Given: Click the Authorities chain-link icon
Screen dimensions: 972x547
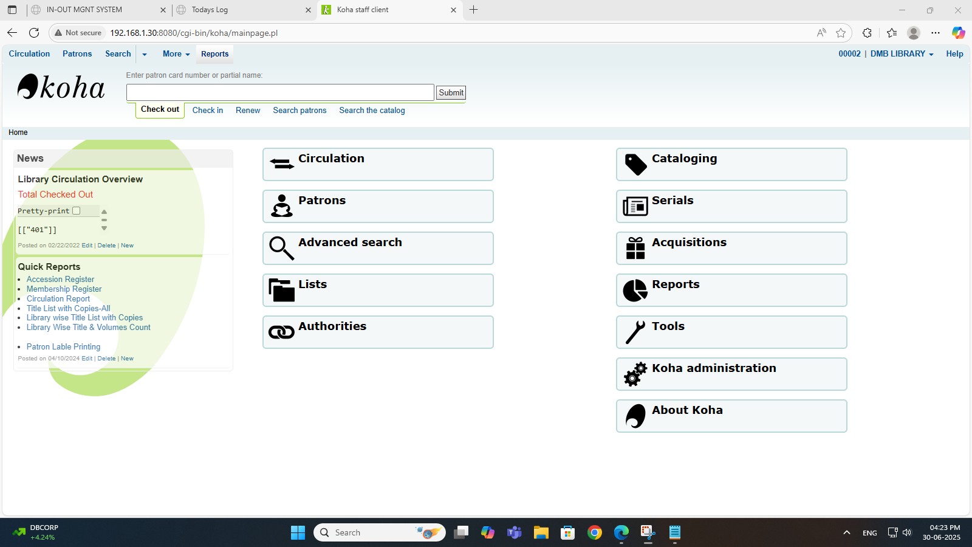Looking at the screenshot, I should tap(281, 332).
